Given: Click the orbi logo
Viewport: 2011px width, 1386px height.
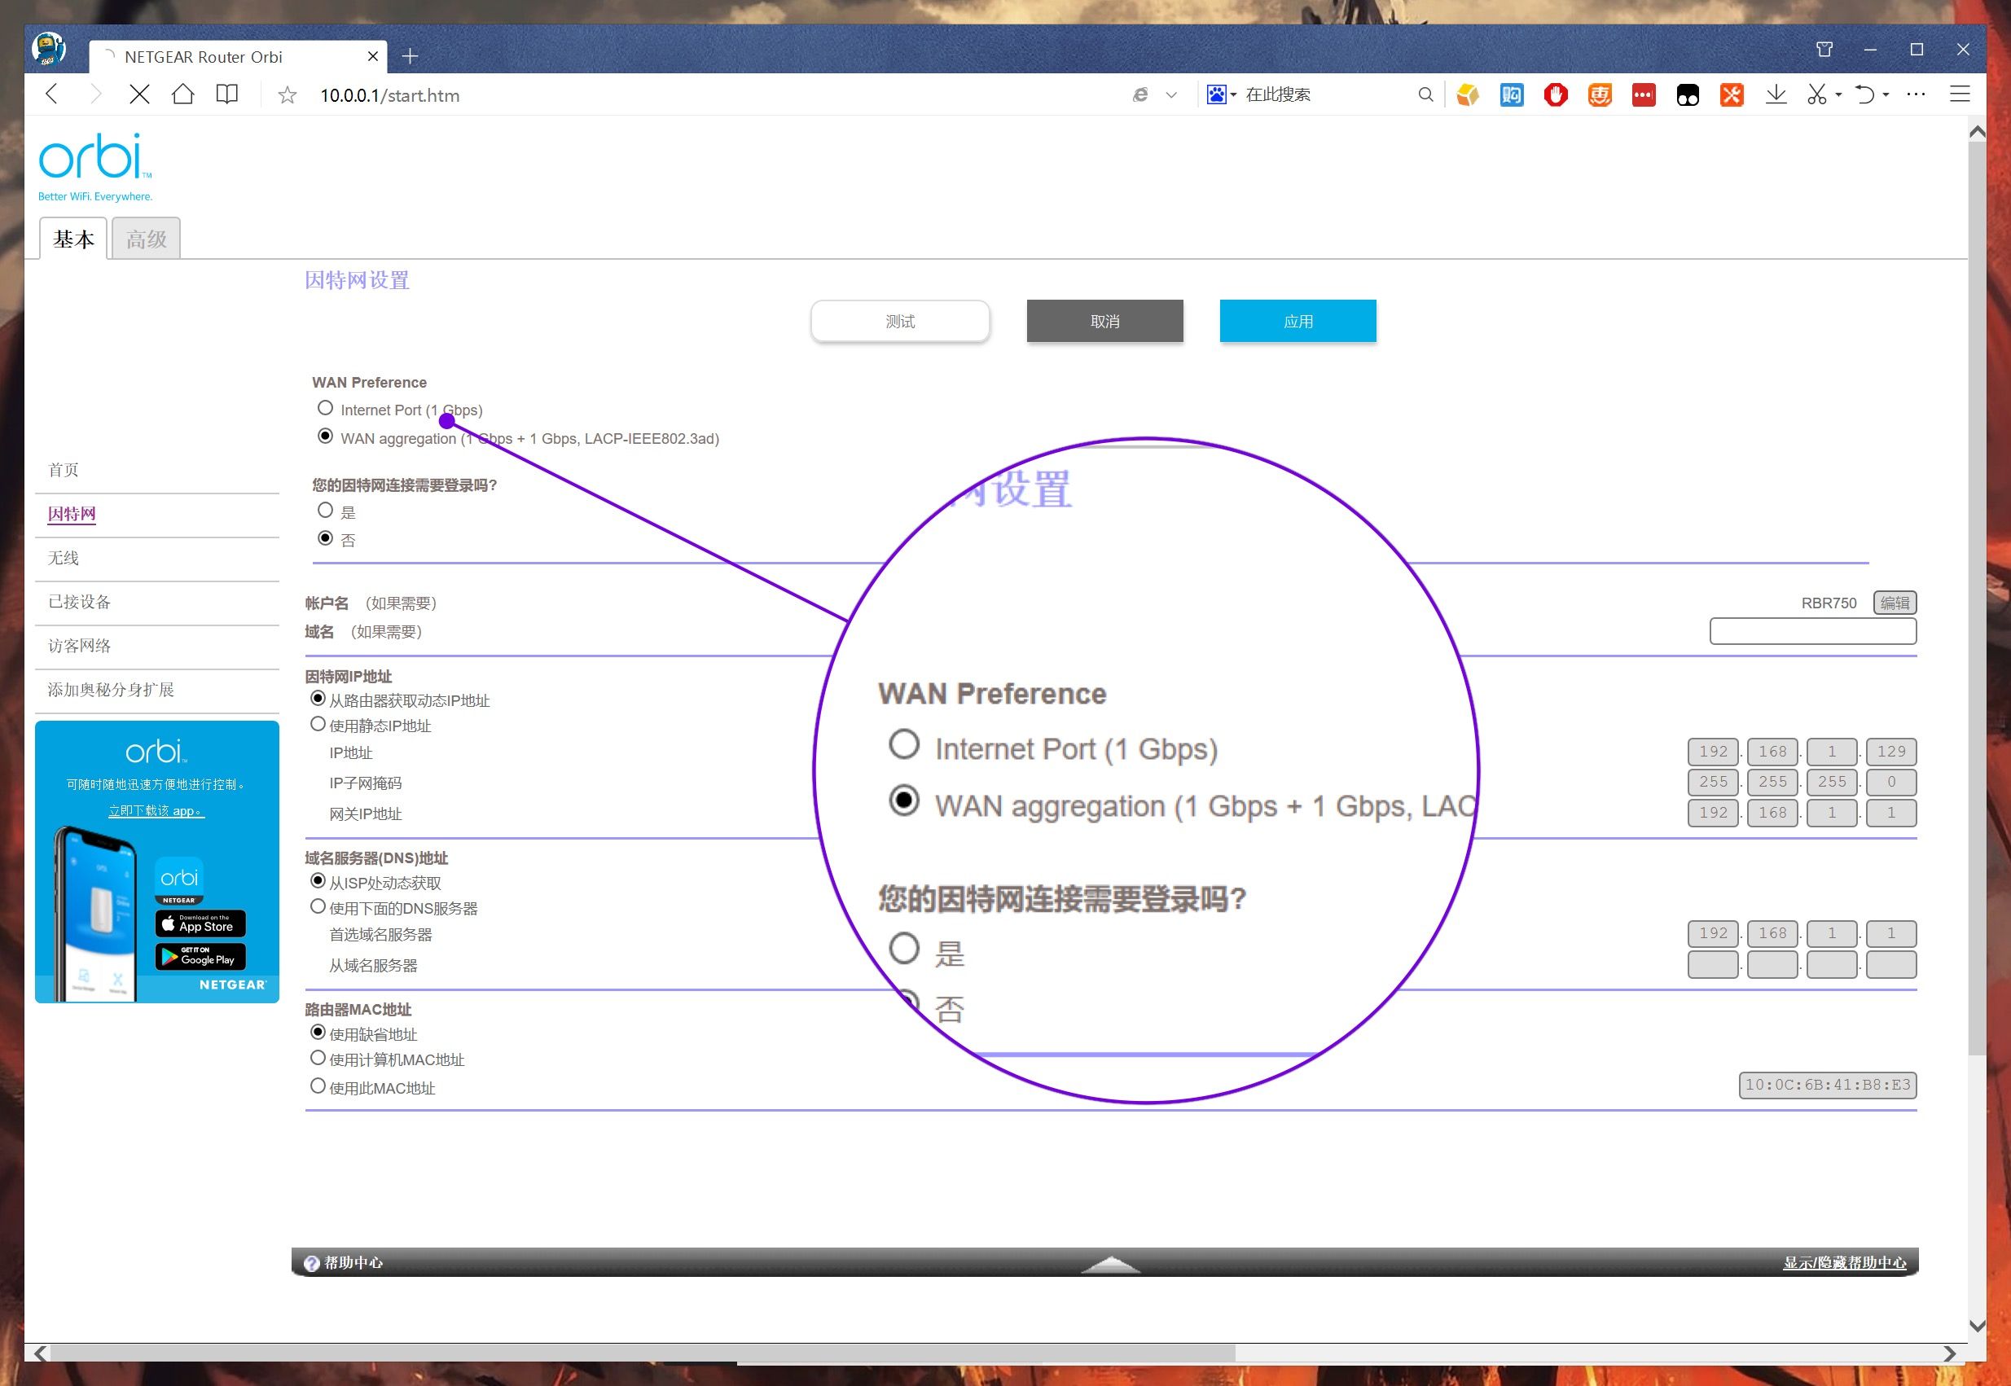Looking at the screenshot, I should (x=95, y=167).
